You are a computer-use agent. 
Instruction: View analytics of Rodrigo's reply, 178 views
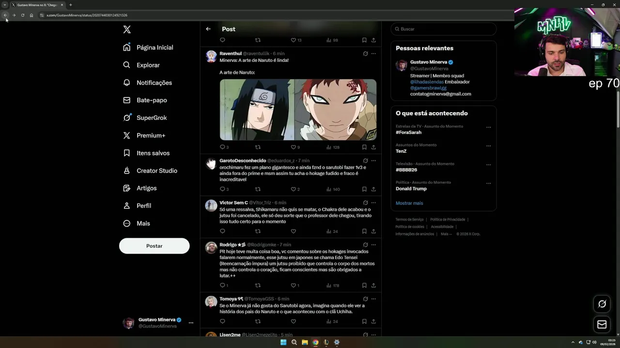coord(333,285)
